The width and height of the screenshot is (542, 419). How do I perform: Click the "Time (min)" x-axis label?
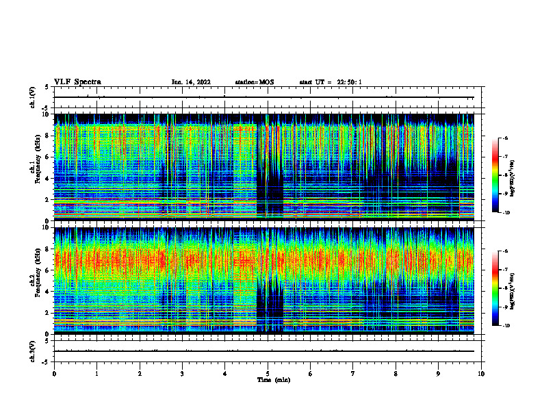pyautogui.click(x=274, y=380)
